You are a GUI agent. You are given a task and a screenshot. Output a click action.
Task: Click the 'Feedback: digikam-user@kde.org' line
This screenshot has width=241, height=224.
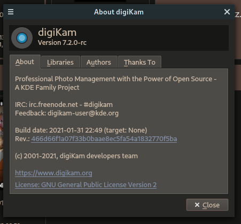(x=67, y=113)
